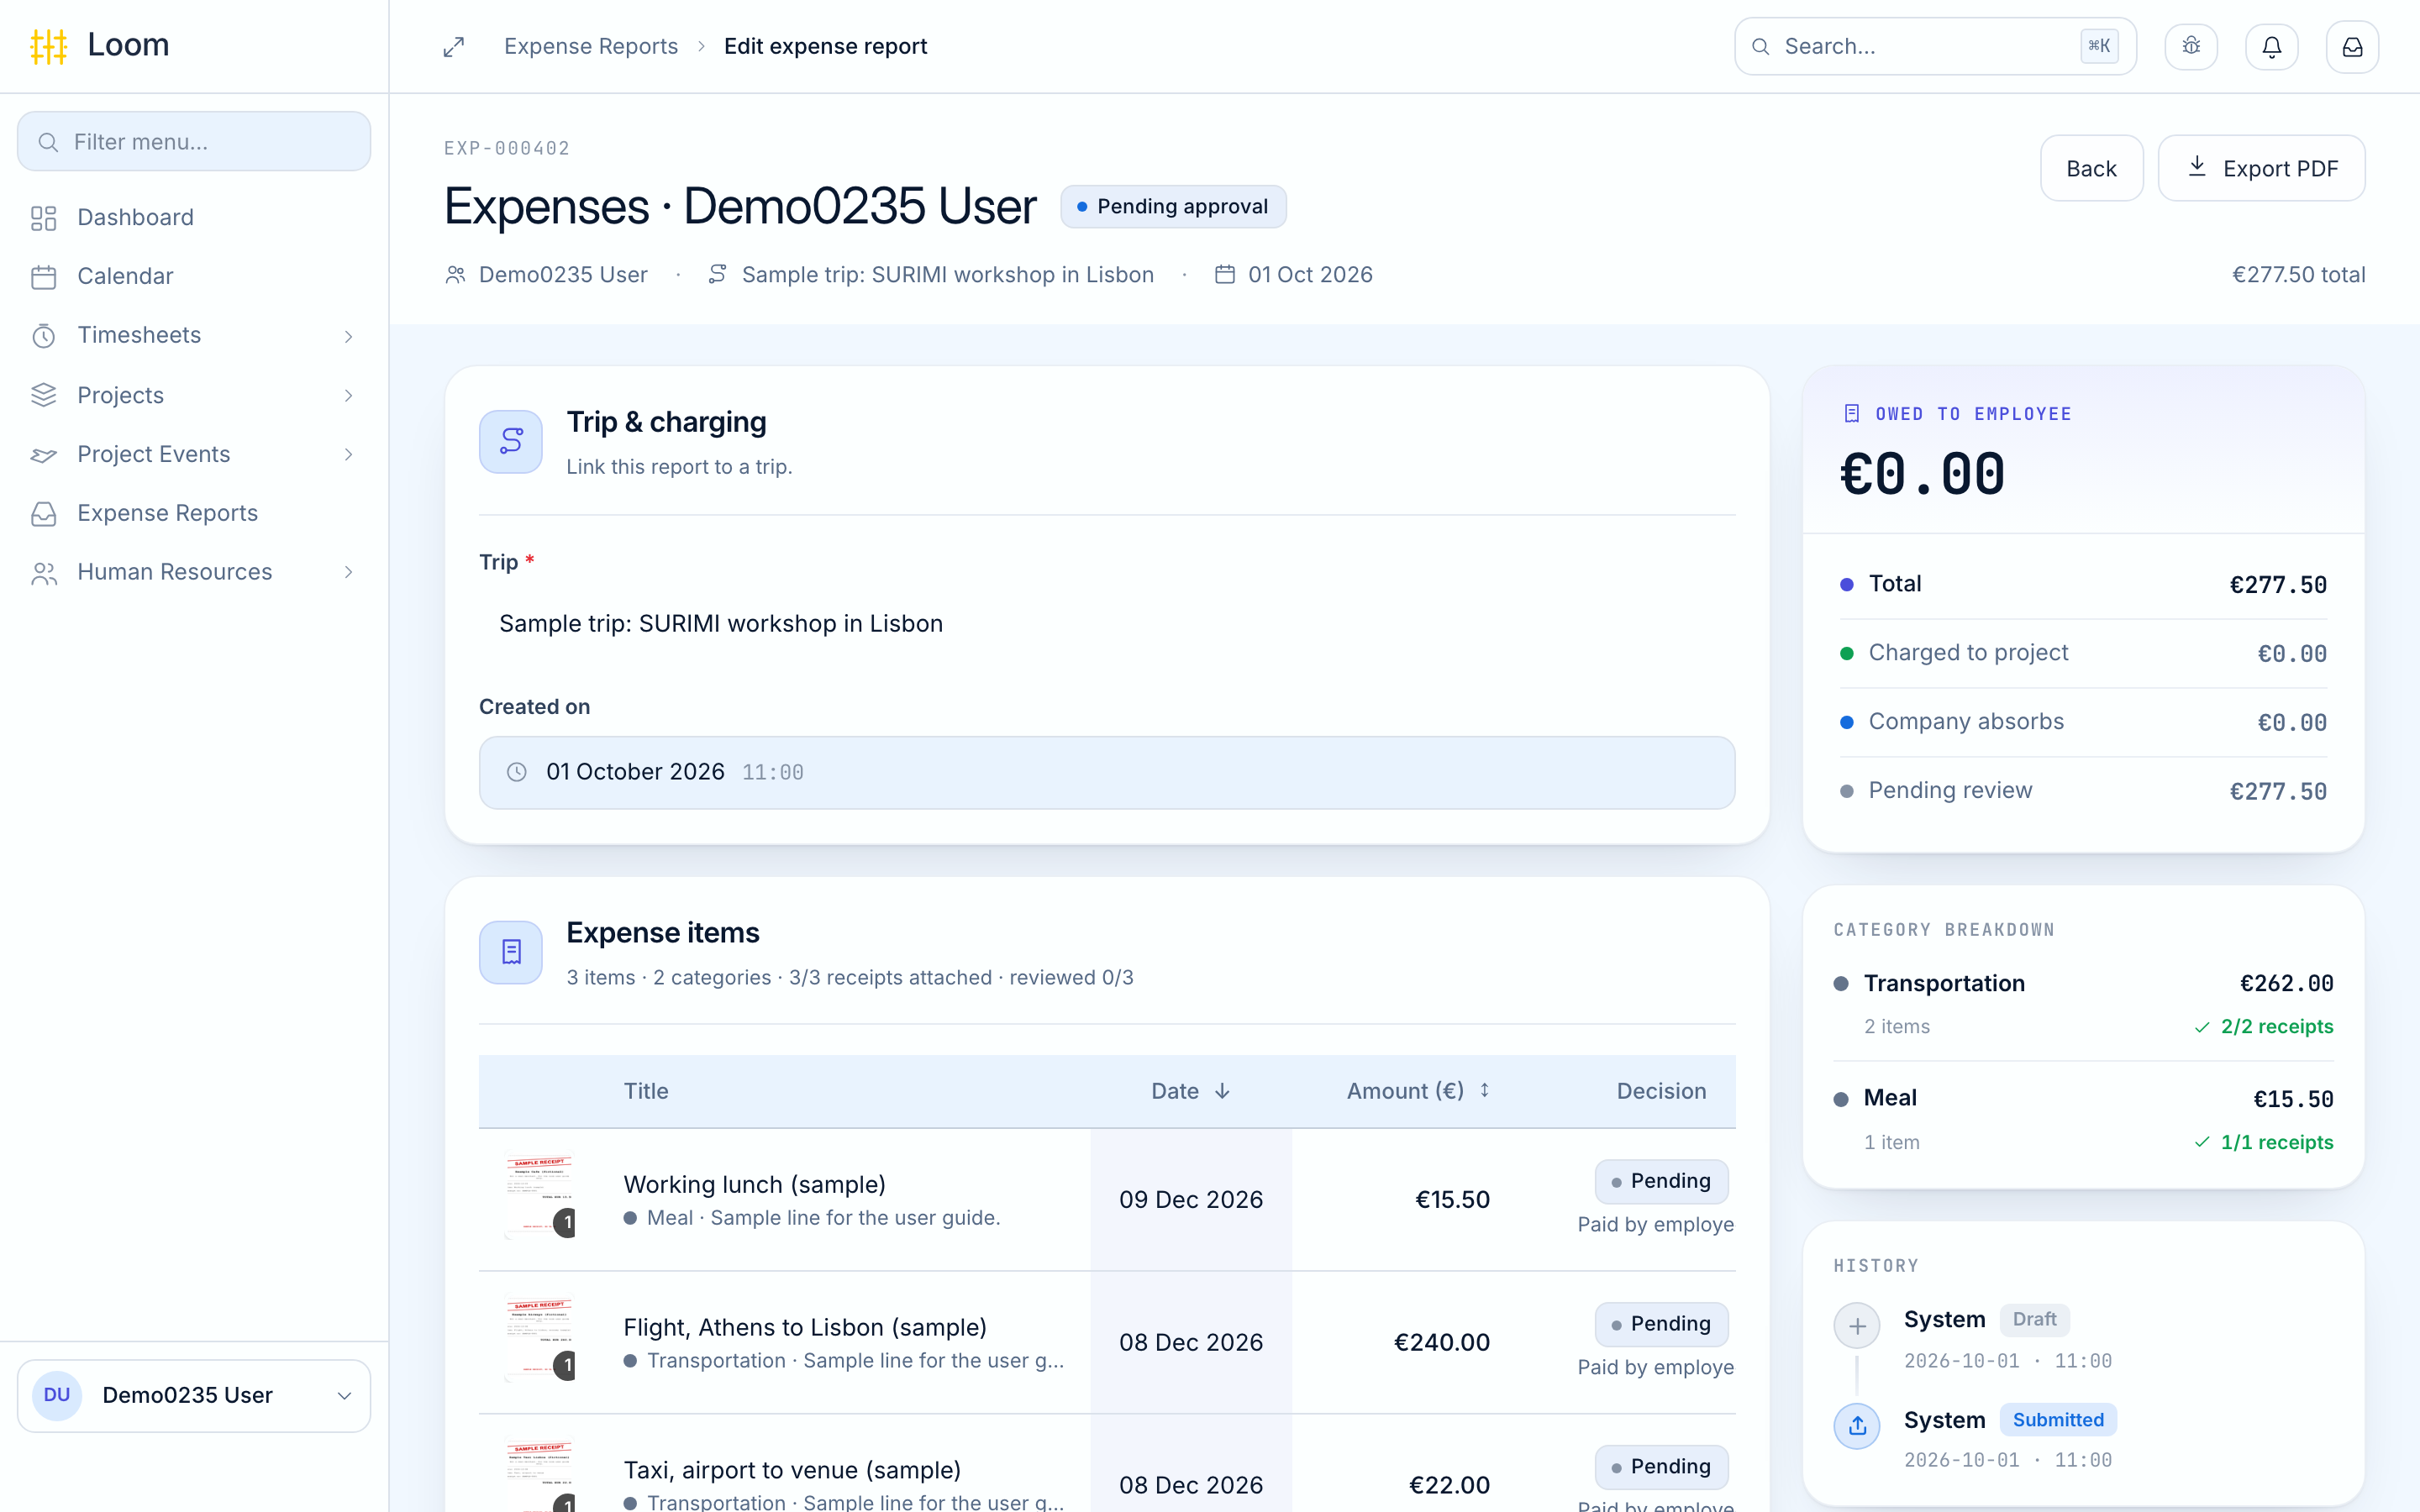Expand the Project Events submenu chevron
The height and width of the screenshot is (1512, 2420).
[348, 454]
